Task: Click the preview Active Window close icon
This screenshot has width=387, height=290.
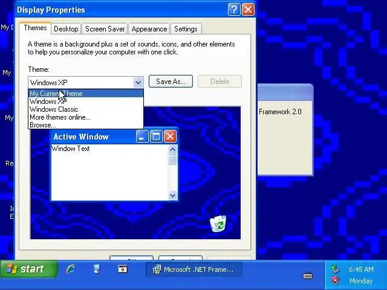Action: [170, 137]
